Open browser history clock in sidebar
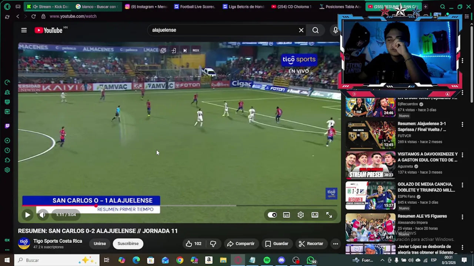This screenshot has width=474, height=266. click(7, 150)
